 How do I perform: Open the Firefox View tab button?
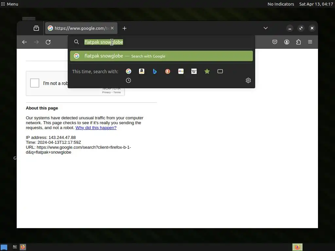point(36,28)
